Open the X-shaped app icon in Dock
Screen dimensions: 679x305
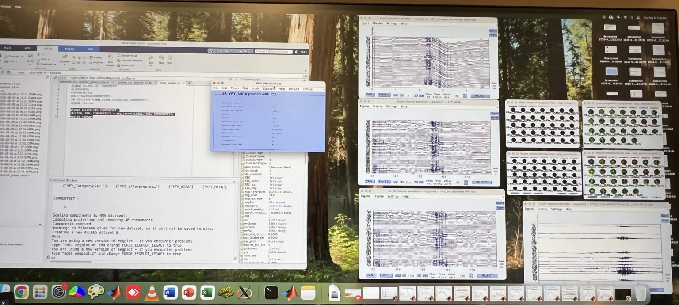pos(244,293)
